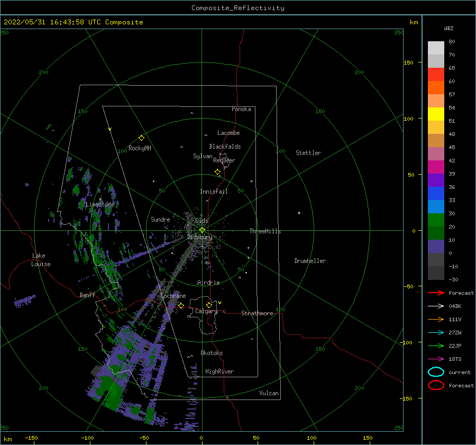Click the Ponoka town label
The image size is (476, 445).
click(241, 109)
